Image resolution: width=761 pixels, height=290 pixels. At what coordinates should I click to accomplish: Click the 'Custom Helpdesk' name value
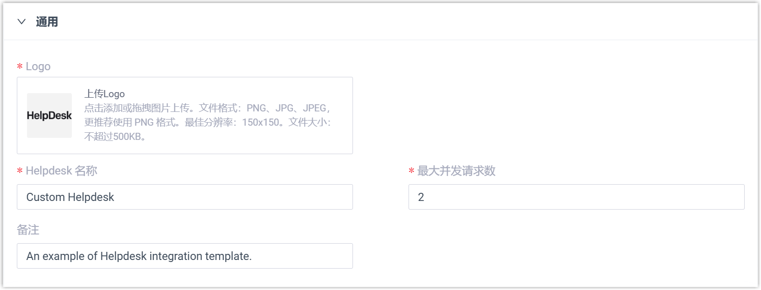click(x=70, y=197)
